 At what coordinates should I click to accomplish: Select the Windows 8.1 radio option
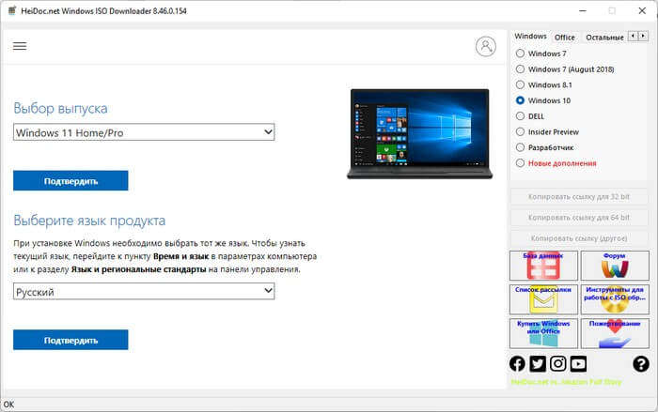click(x=544, y=84)
